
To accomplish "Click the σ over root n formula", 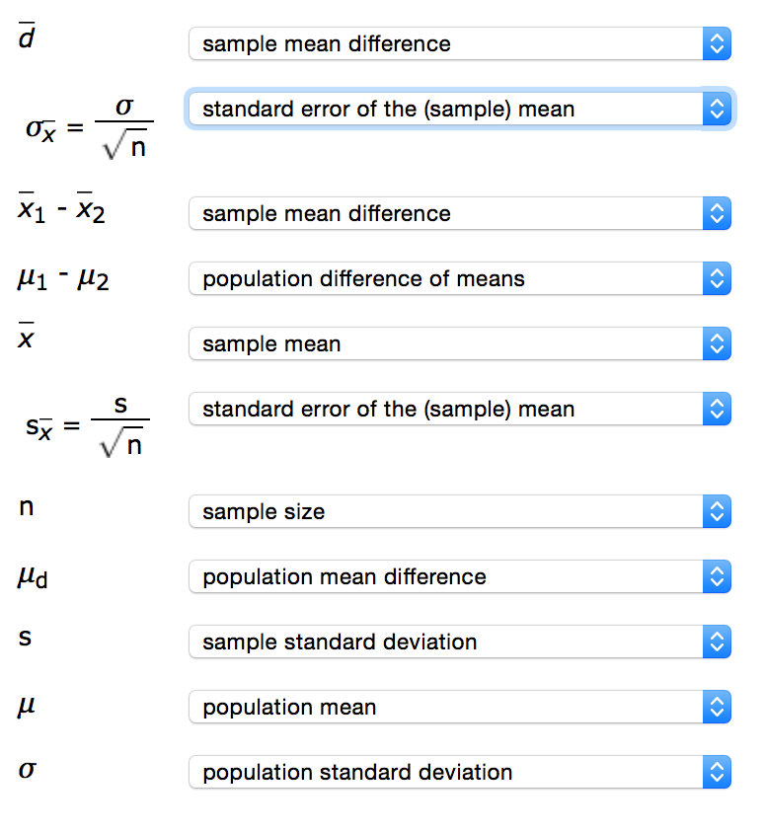I will click(x=89, y=127).
